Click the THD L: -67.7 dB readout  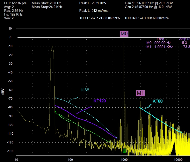click(x=99, y=18)
